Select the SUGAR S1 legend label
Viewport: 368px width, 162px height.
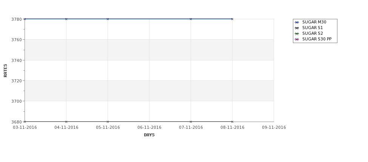(313, 28)
